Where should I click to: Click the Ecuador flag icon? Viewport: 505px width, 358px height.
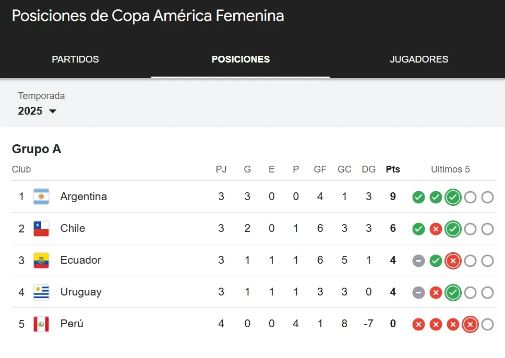tap(40, 261)
